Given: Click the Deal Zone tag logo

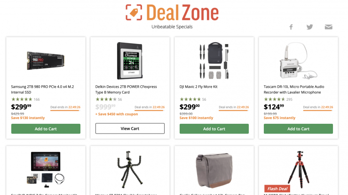Looking at the screenshot, I should (134, 12).
